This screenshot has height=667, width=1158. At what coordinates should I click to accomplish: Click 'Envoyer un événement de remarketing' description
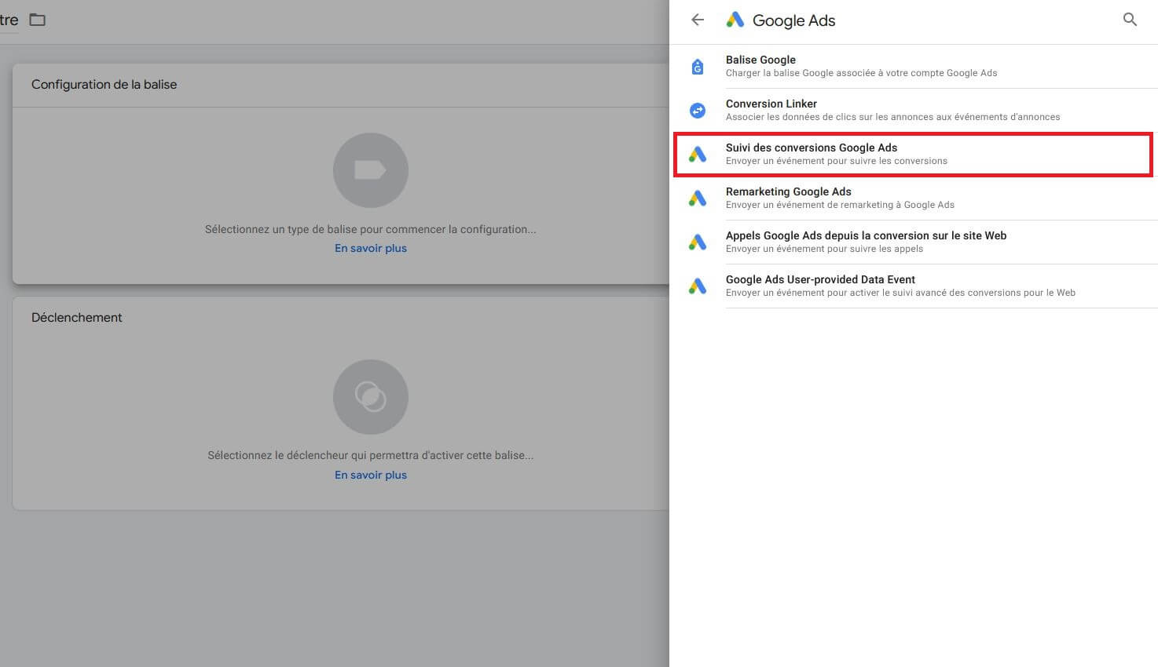pyautogui.click(x=840, y=205)
